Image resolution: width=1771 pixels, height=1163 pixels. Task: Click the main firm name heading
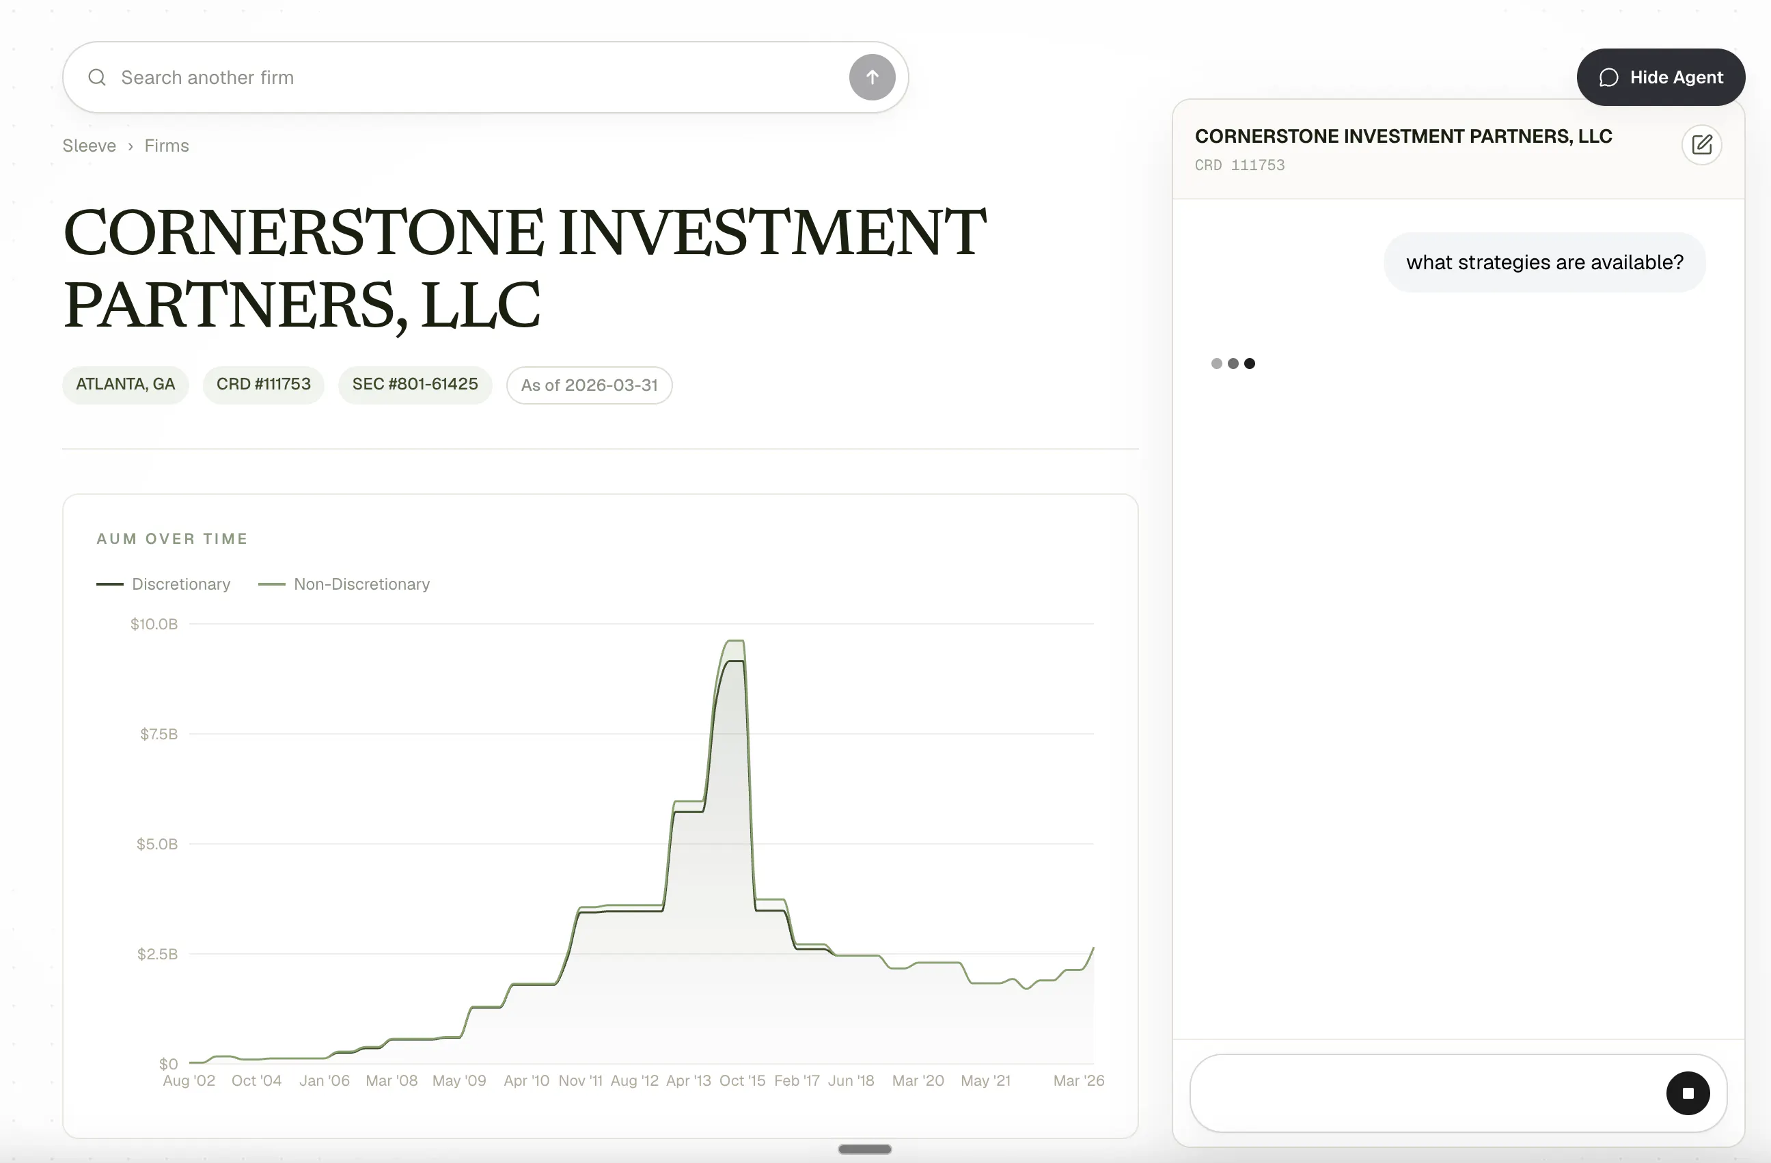[x=525, y=268]
